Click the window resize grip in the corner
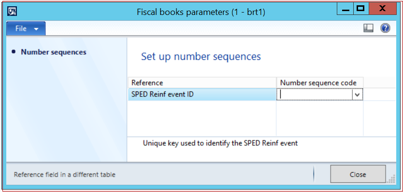This screenshot has height=192, width=403. 391,179
